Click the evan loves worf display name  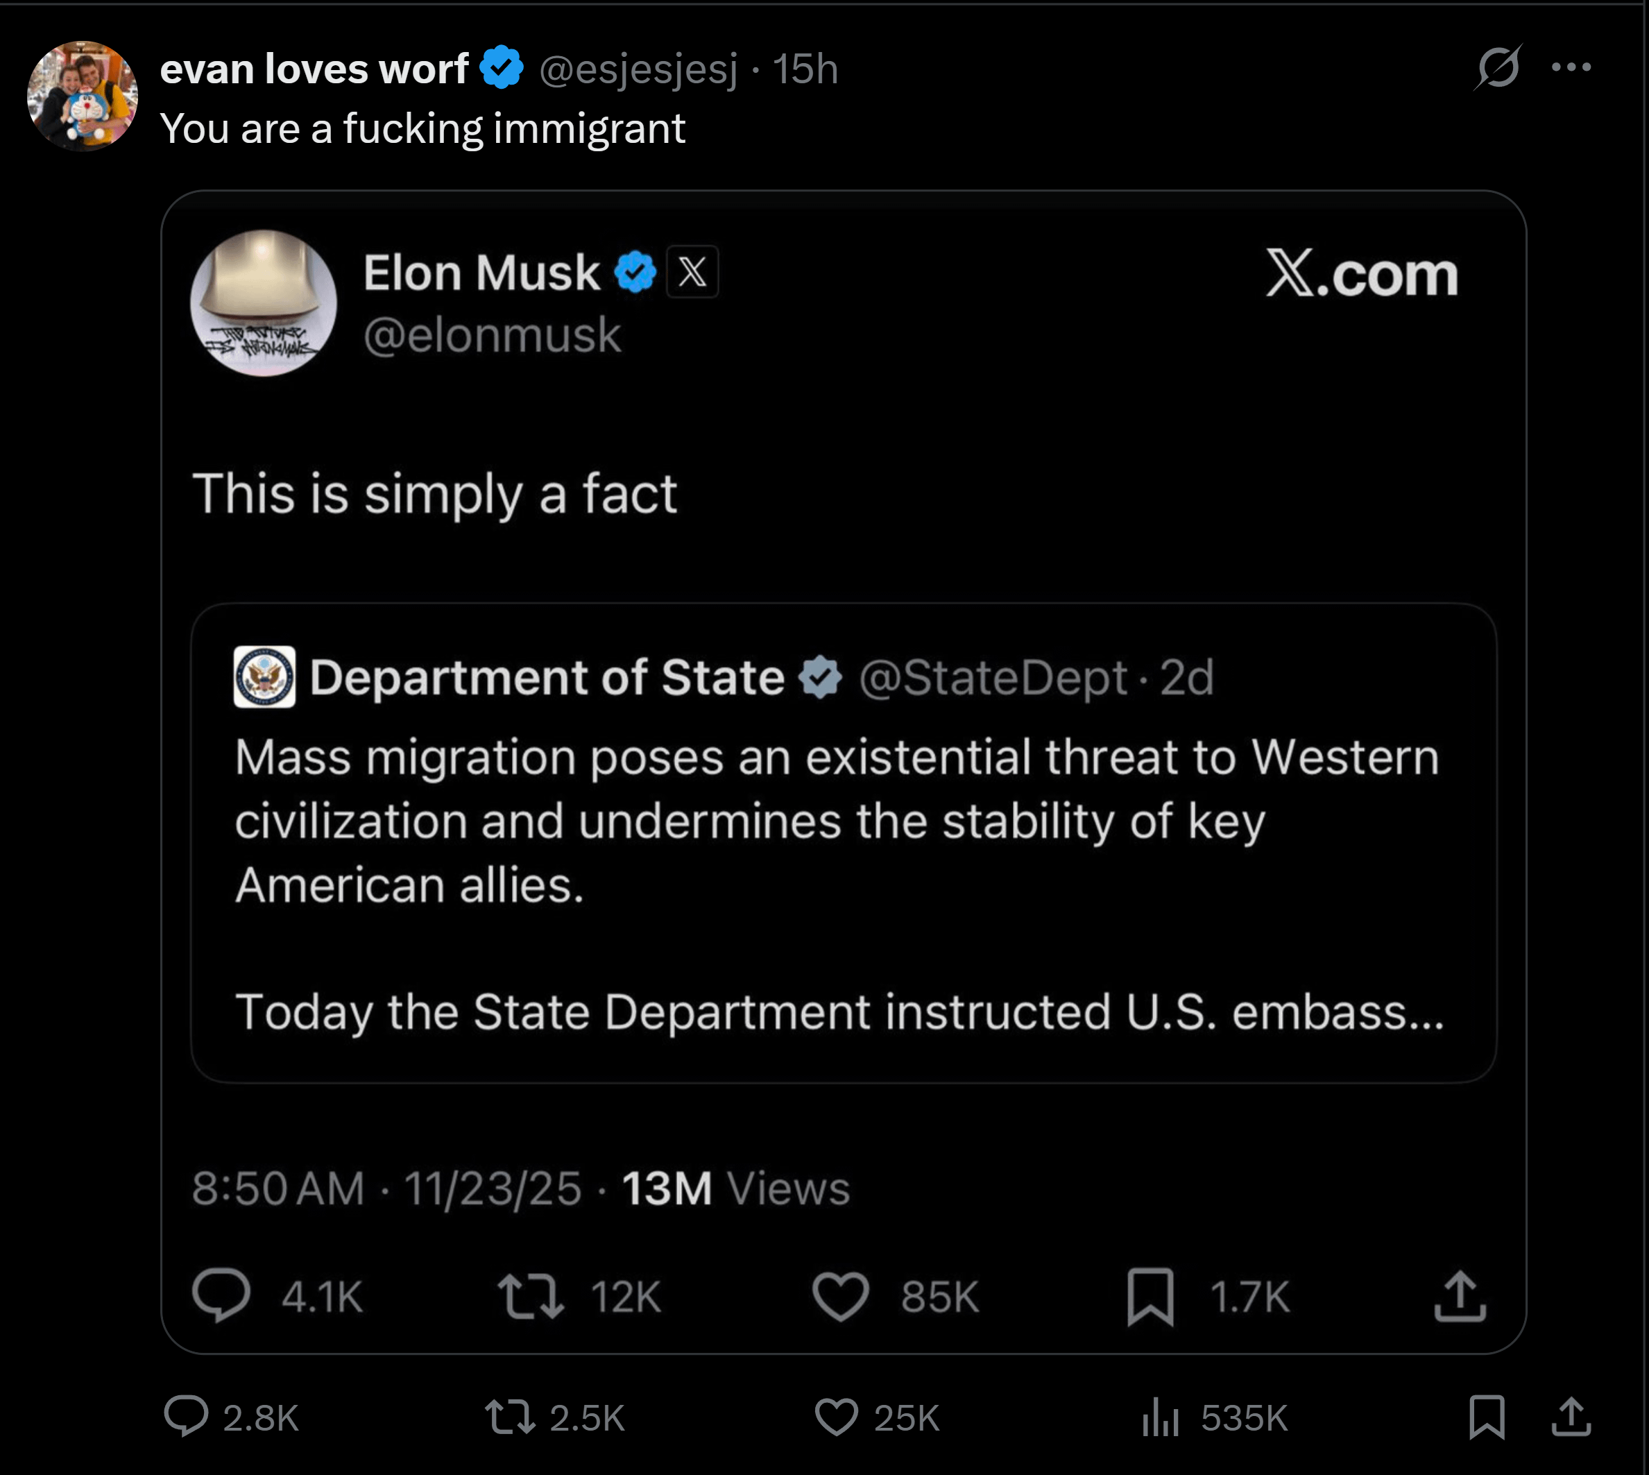pyautogui.click(x=314, y=69)
